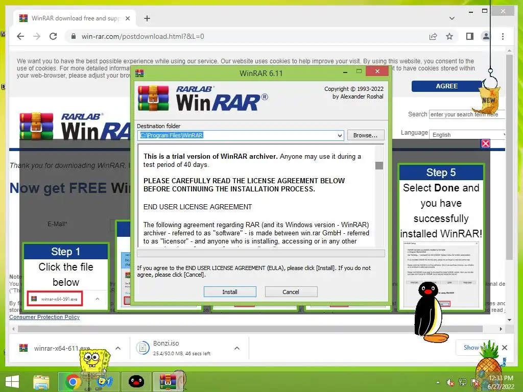Bookmark this page with star icon
Viewport: 523px width, 392px height.
[449, 36]
